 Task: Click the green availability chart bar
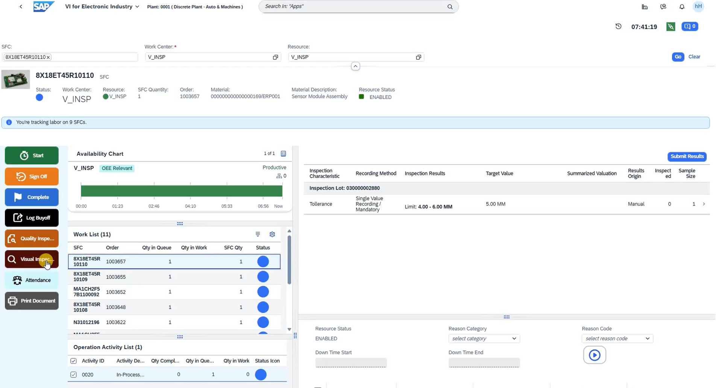(x=181, y=191)
